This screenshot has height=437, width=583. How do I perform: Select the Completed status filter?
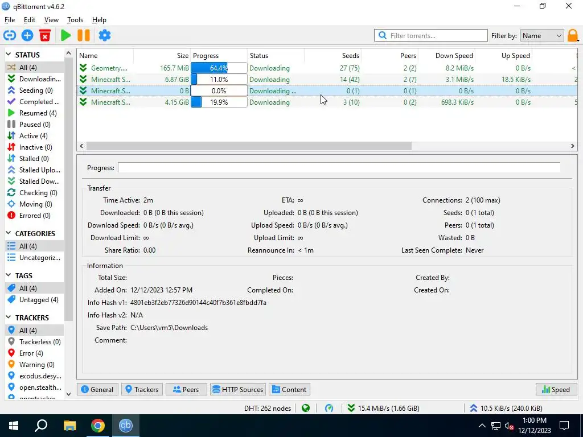34,102
